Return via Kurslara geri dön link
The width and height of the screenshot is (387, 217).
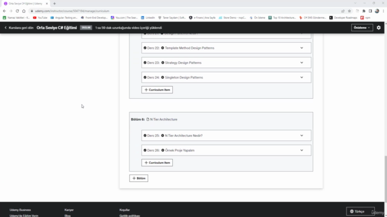[x=19, y=28]
